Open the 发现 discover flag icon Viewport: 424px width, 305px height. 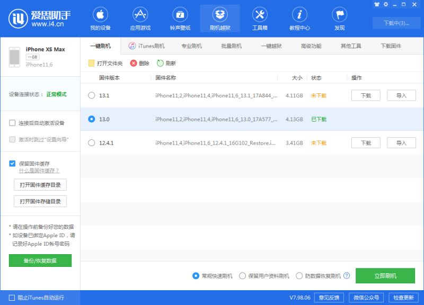[339, 15]
